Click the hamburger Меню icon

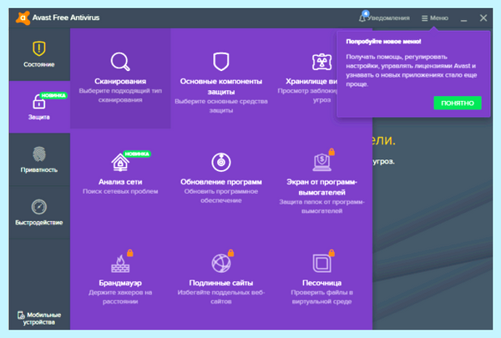pyautogui.click(x=424, y=18)
